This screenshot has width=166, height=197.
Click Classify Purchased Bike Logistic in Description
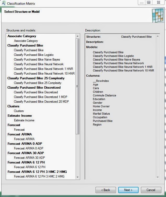113,56
